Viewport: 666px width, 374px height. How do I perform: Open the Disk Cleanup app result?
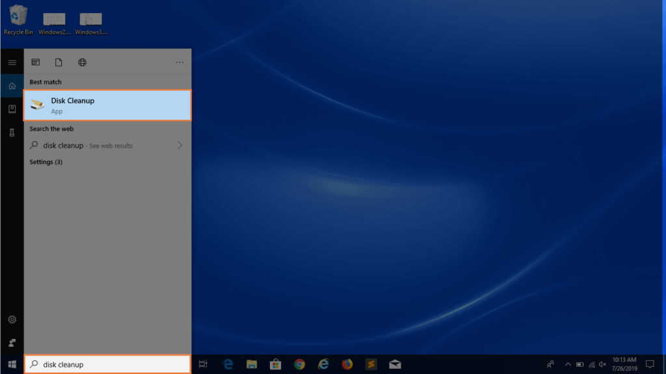107,105
